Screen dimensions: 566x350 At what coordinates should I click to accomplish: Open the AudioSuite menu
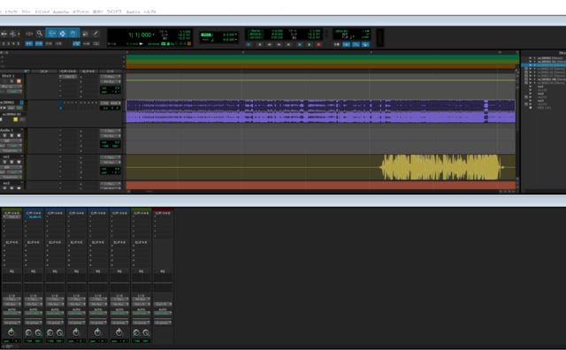click(x=61, y=11)
